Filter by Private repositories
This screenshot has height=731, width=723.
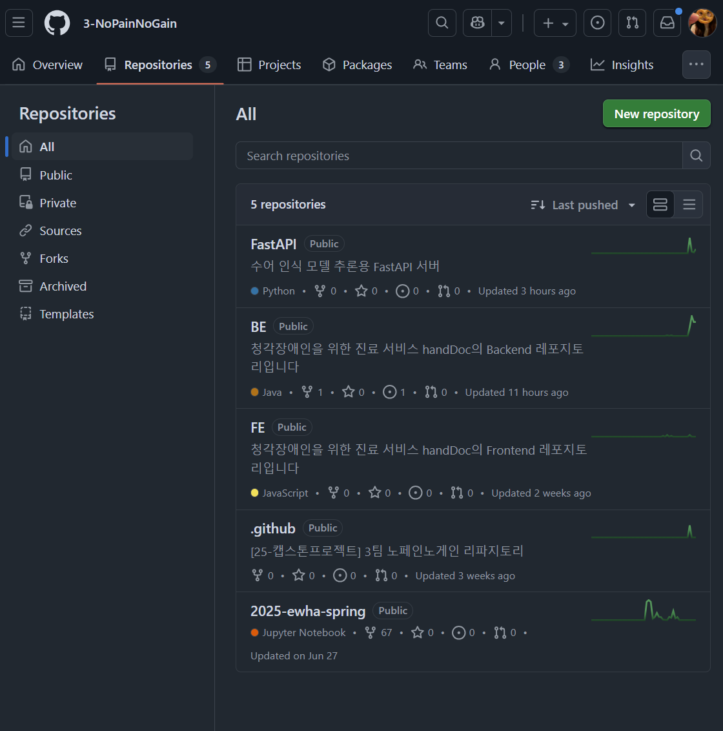click(102, 203)
